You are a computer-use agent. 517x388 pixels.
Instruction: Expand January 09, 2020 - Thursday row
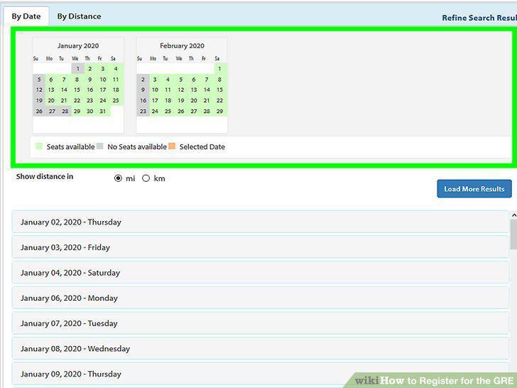click(261, 374)
